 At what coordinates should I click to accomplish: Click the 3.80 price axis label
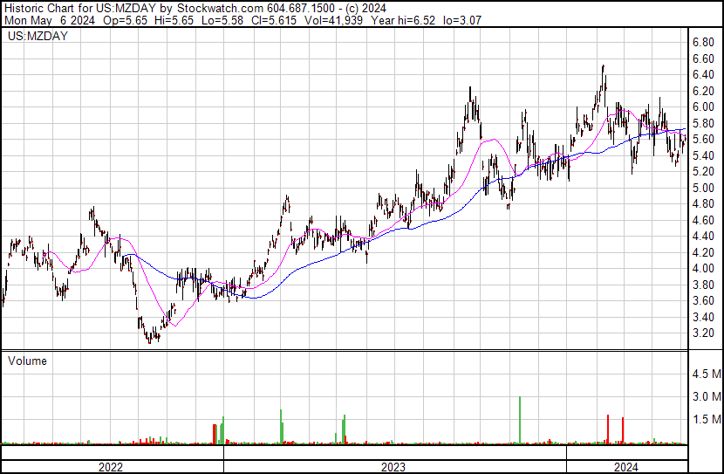tap(704, 285)
